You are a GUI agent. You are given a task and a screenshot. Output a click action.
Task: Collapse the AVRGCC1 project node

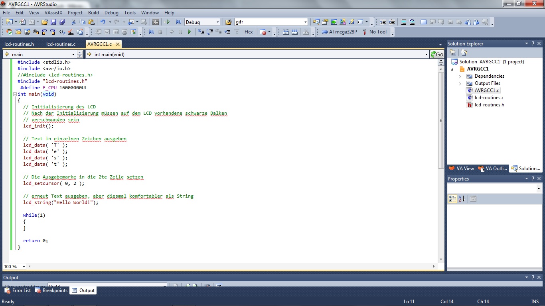click(452, 69)
